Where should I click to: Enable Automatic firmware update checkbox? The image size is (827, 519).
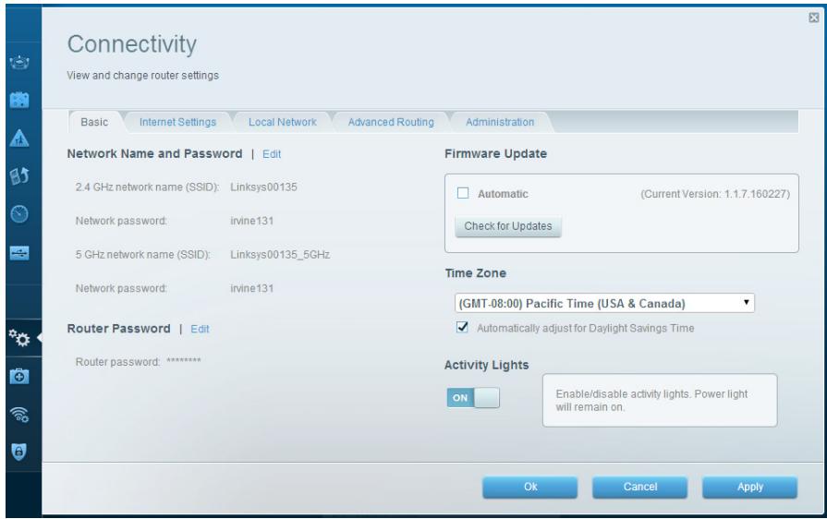(x=463, y=193)
